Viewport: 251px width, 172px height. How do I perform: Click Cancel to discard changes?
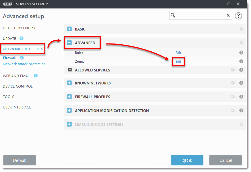(x=226, y=160)
